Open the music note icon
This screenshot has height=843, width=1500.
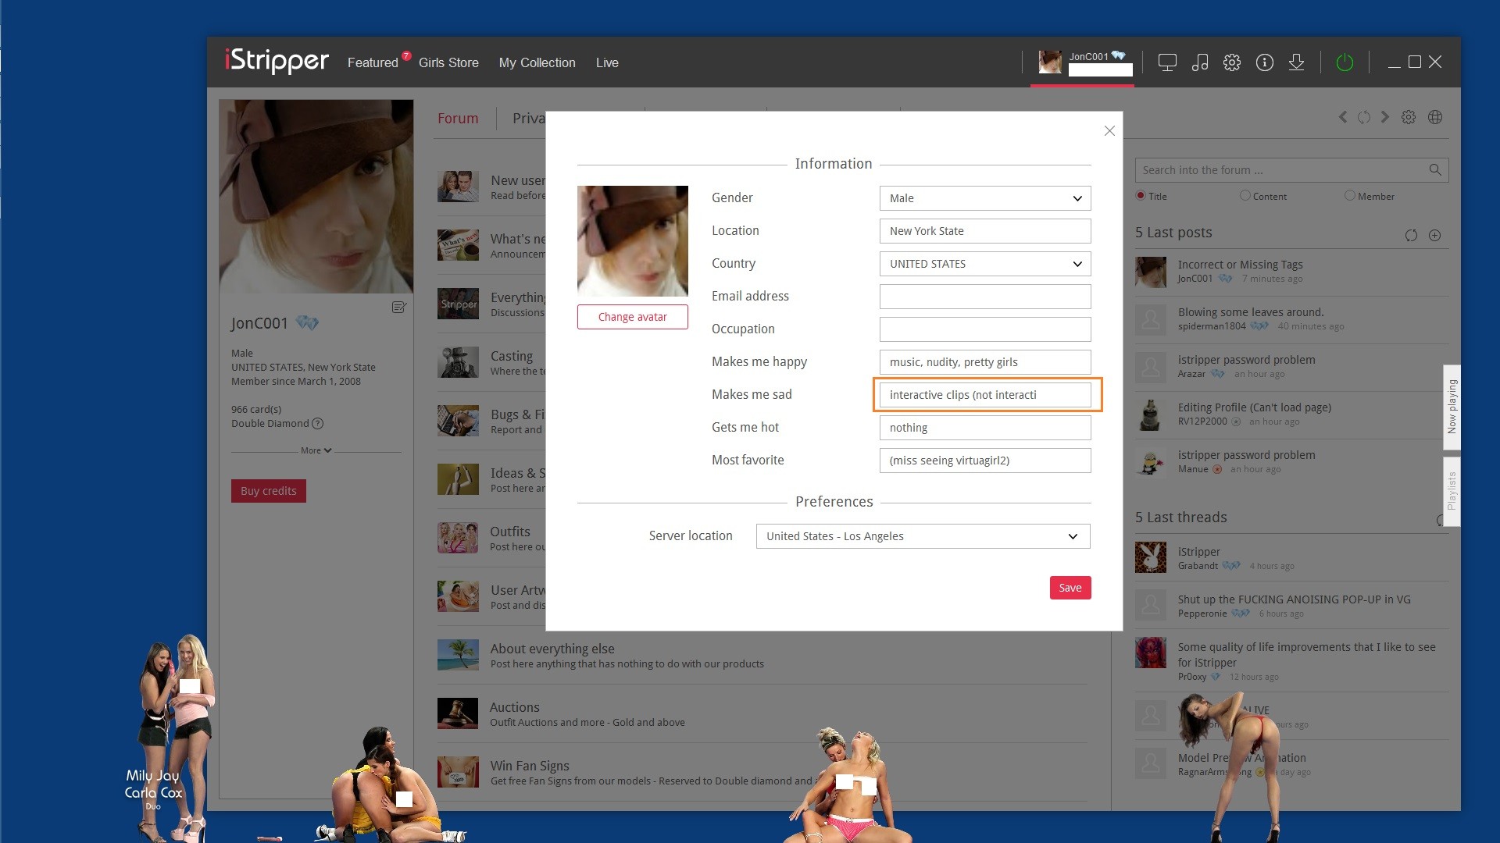(1200, 62)
